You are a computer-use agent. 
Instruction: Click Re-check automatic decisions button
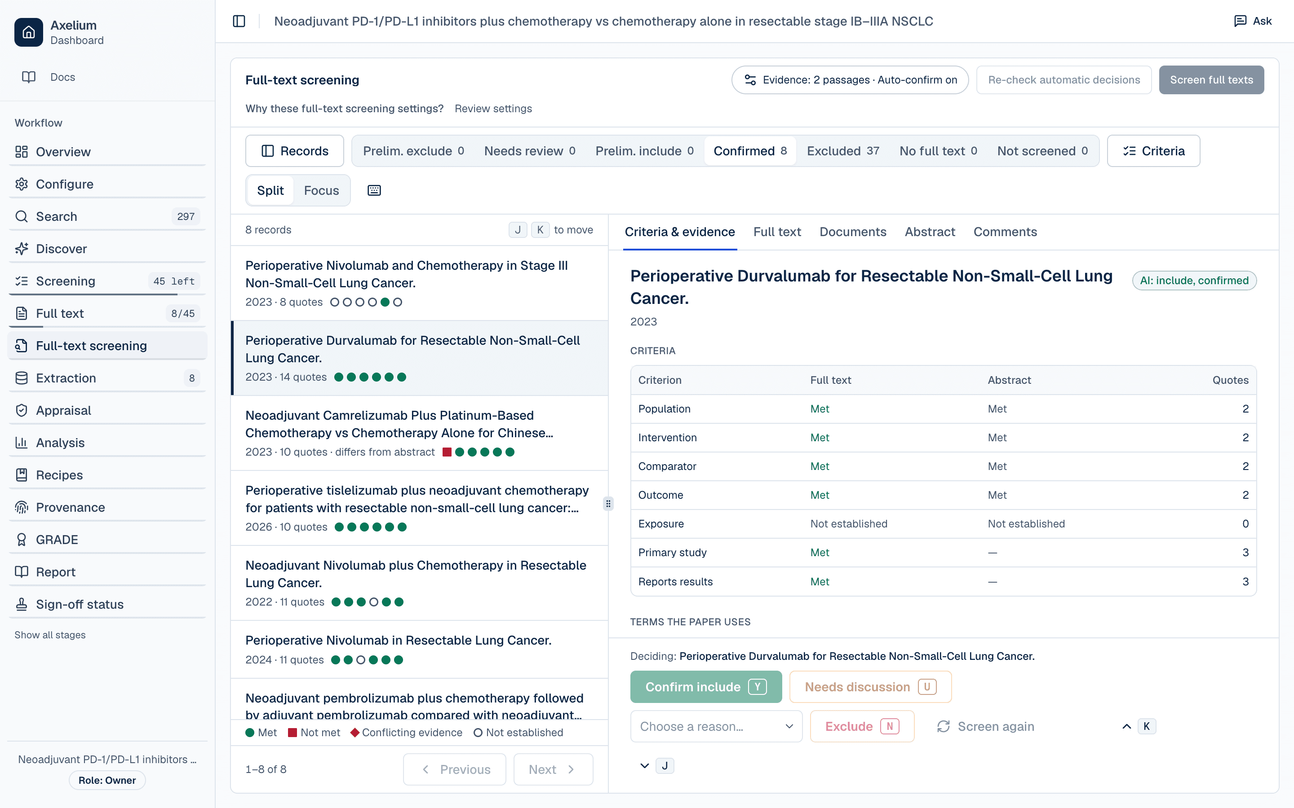(1064, 79)
